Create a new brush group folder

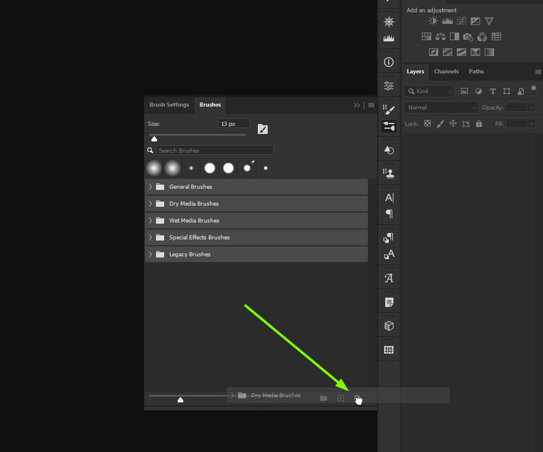point(323,398)
